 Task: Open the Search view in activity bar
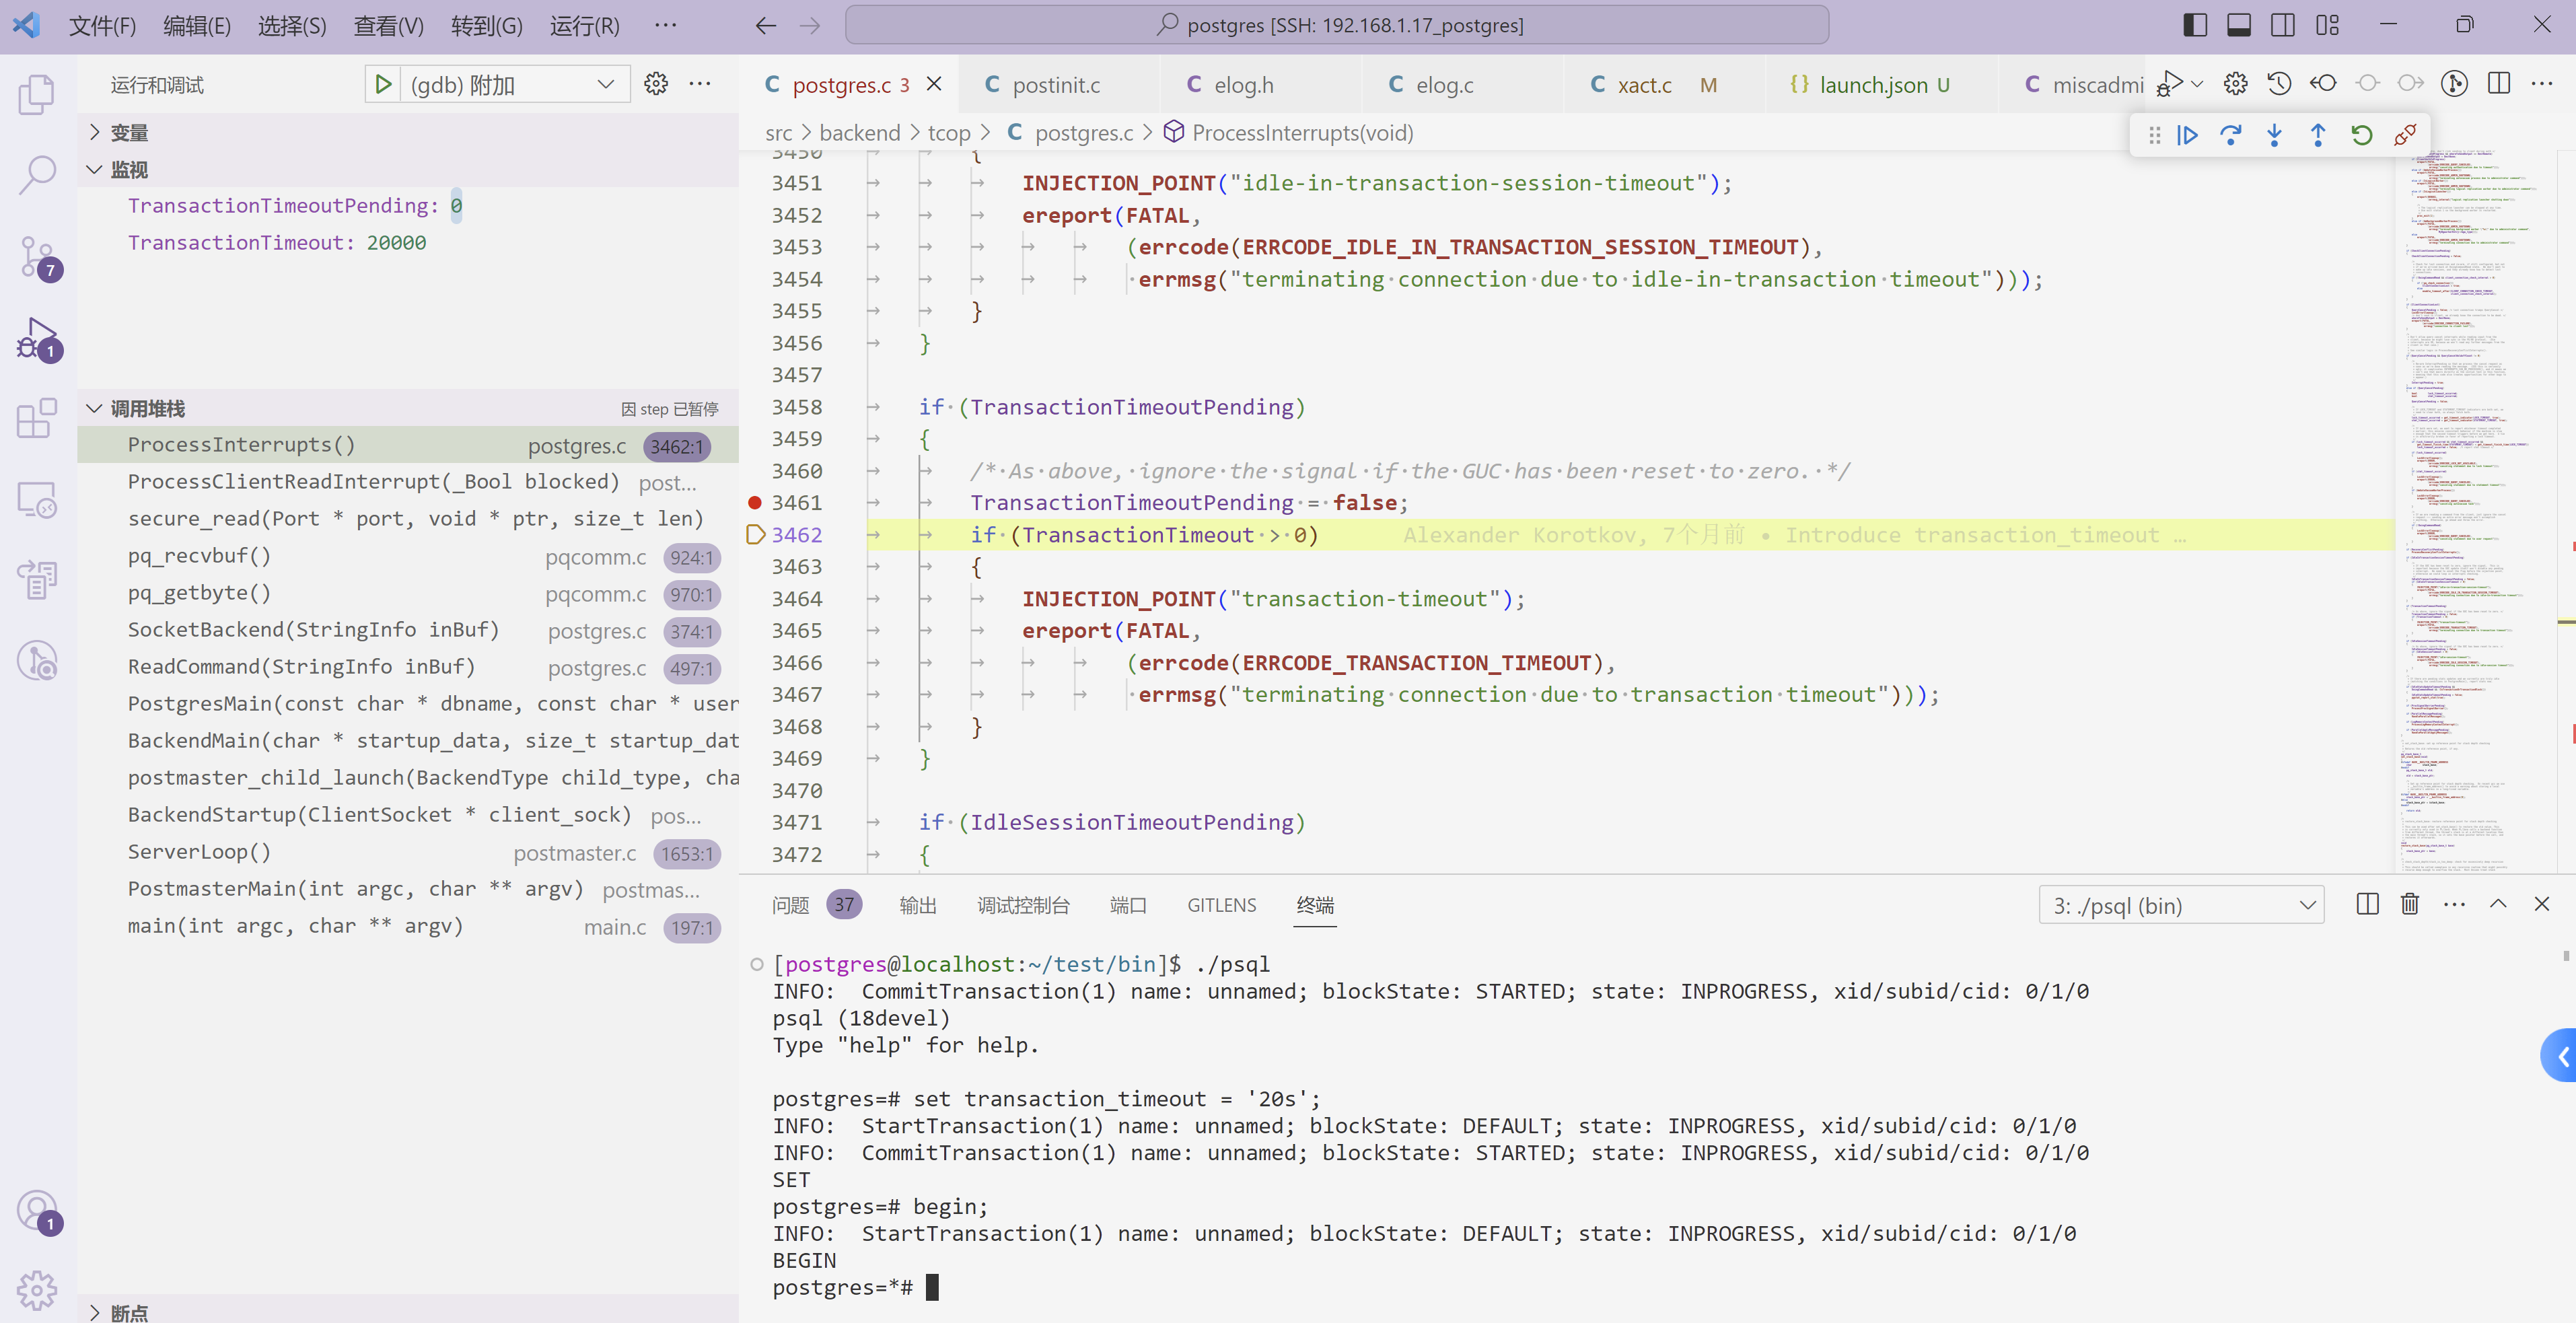(38, 174)
